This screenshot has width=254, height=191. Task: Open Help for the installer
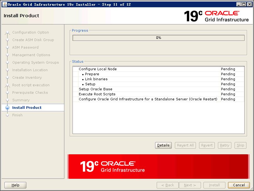click(x=15, y=185)
